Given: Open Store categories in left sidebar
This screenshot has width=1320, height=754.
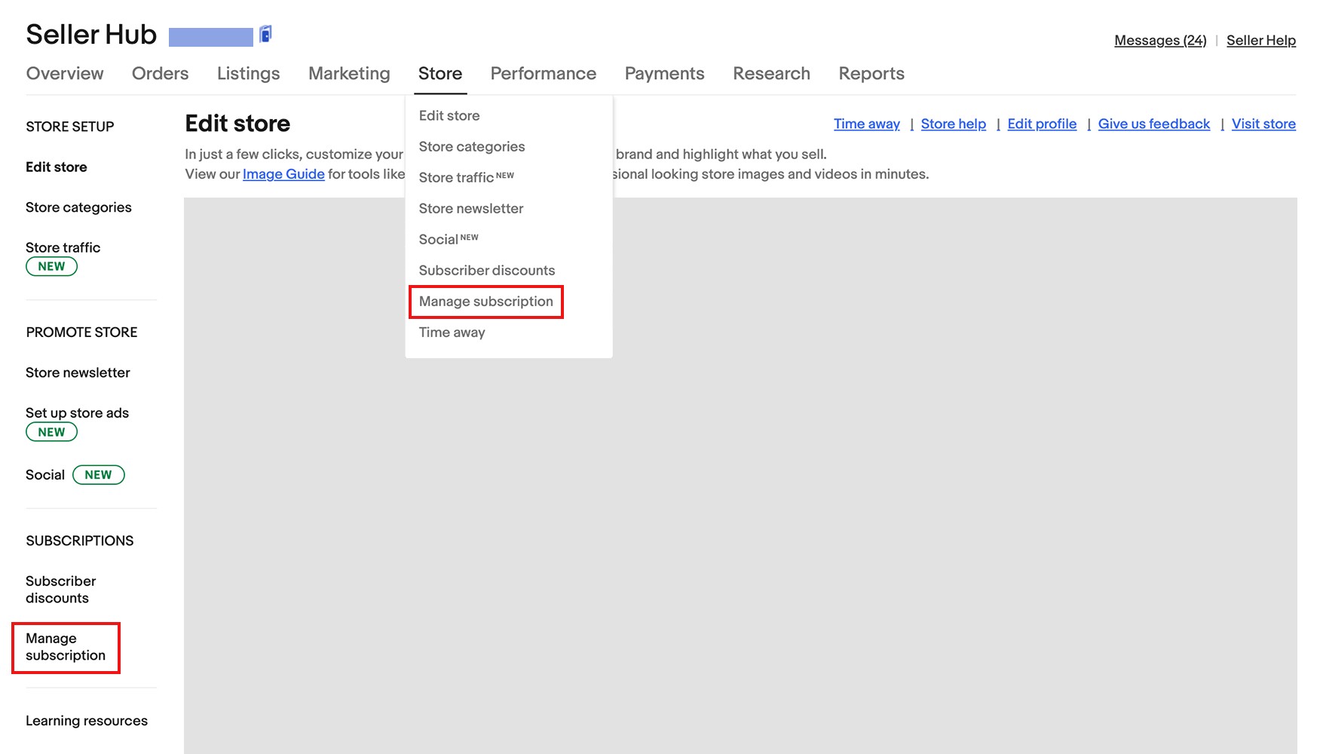Looking at the screenshot, I should pyautogui.click(x=78, y=207).
